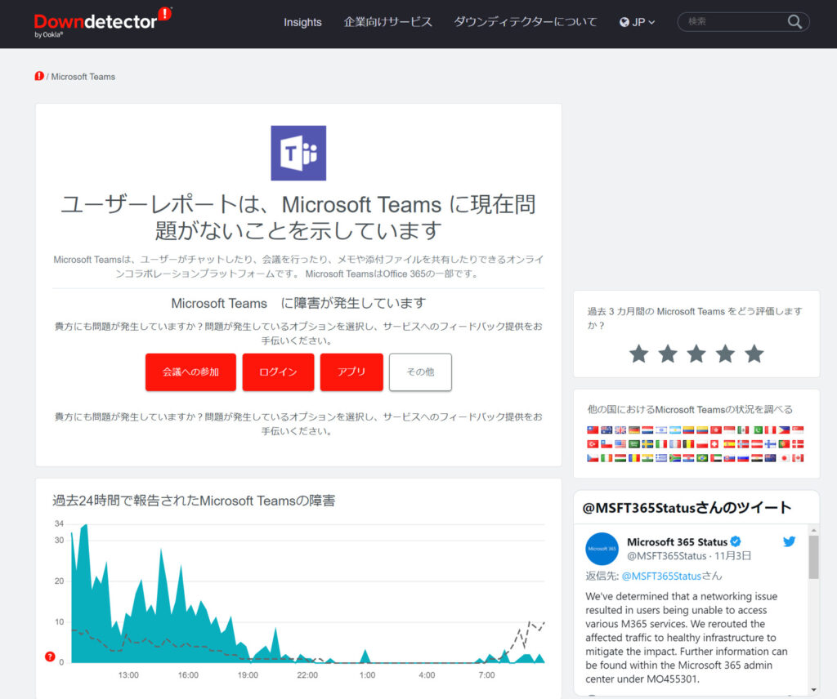
Task: Select the Sweden flag
Action: (647, 444)
